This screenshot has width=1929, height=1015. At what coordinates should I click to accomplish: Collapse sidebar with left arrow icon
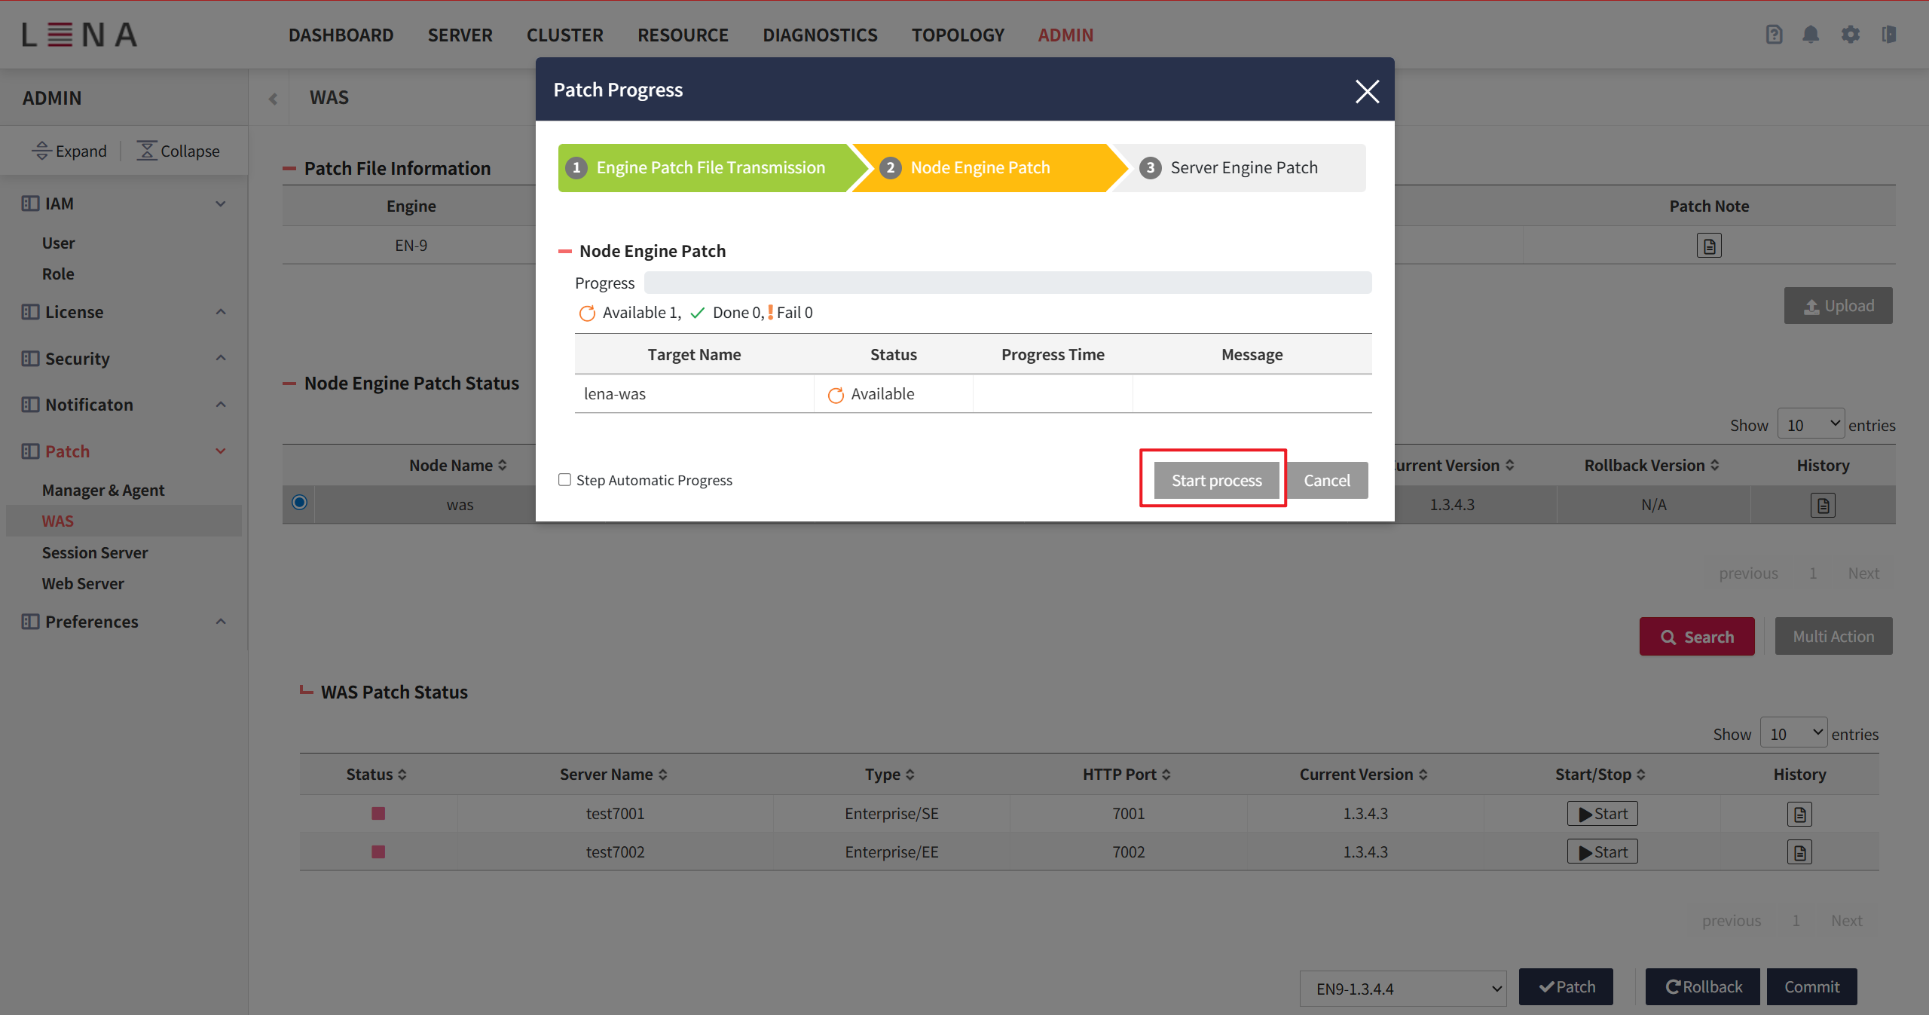[273, 99]
